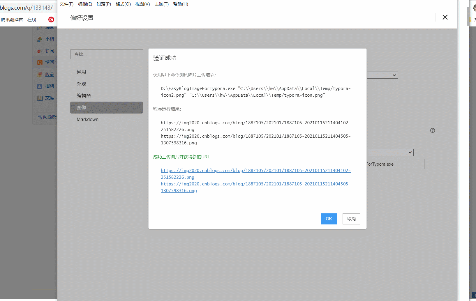
Task: Open the 文件(F) menu
Action: pos(66,4)
